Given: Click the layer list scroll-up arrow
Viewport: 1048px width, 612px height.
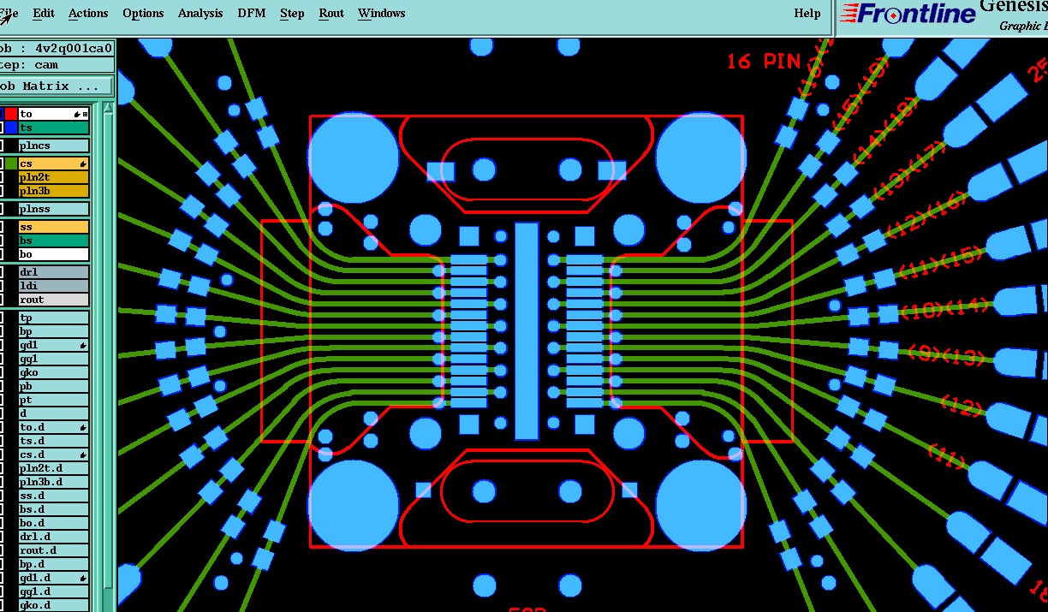Looking at the screenshot, I should 108,108.
